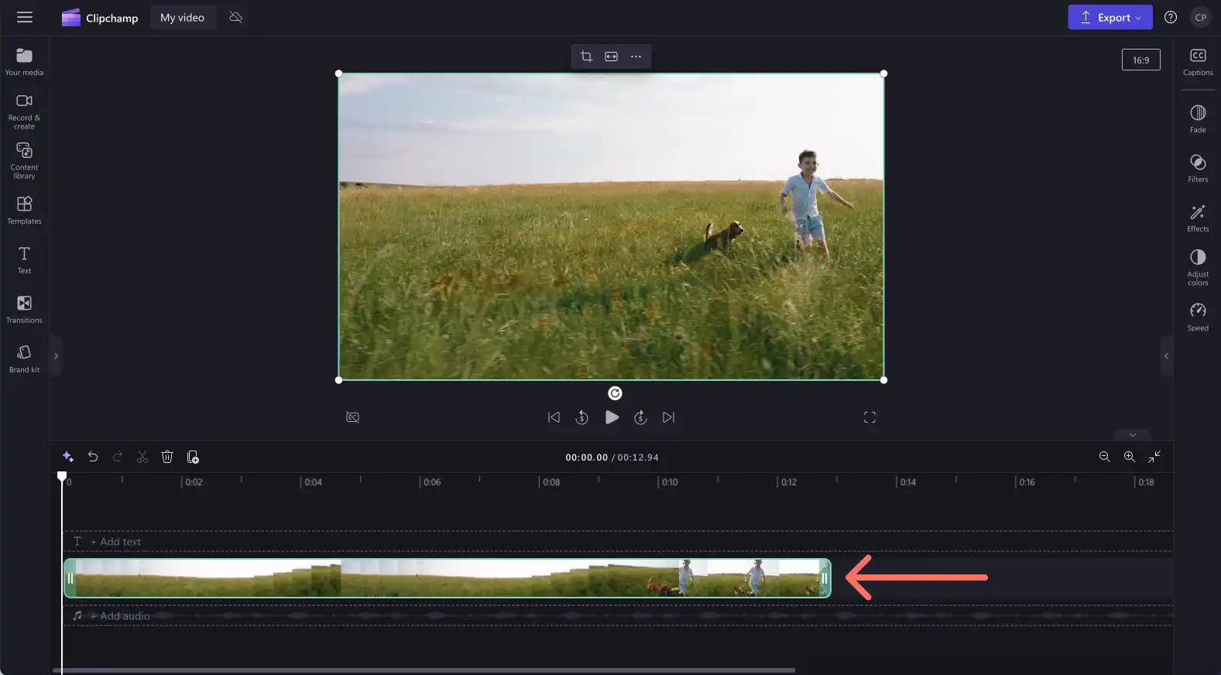1221x675 pixels.
Task: Open the Transitions sidebar tab
Action: click(x=24, y=309)
